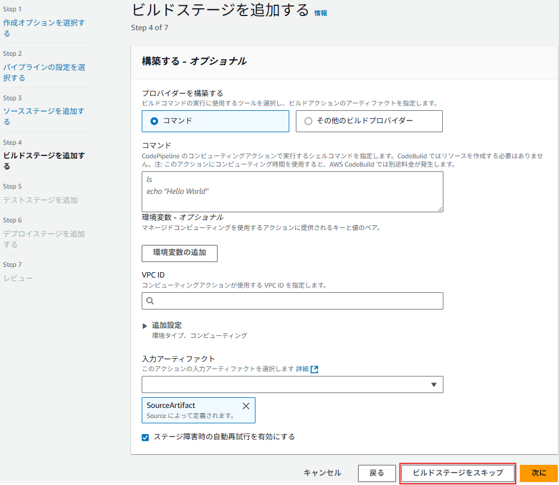
Task: Click the 'Source によって定義されます。' text
Action: click(190, 416)
